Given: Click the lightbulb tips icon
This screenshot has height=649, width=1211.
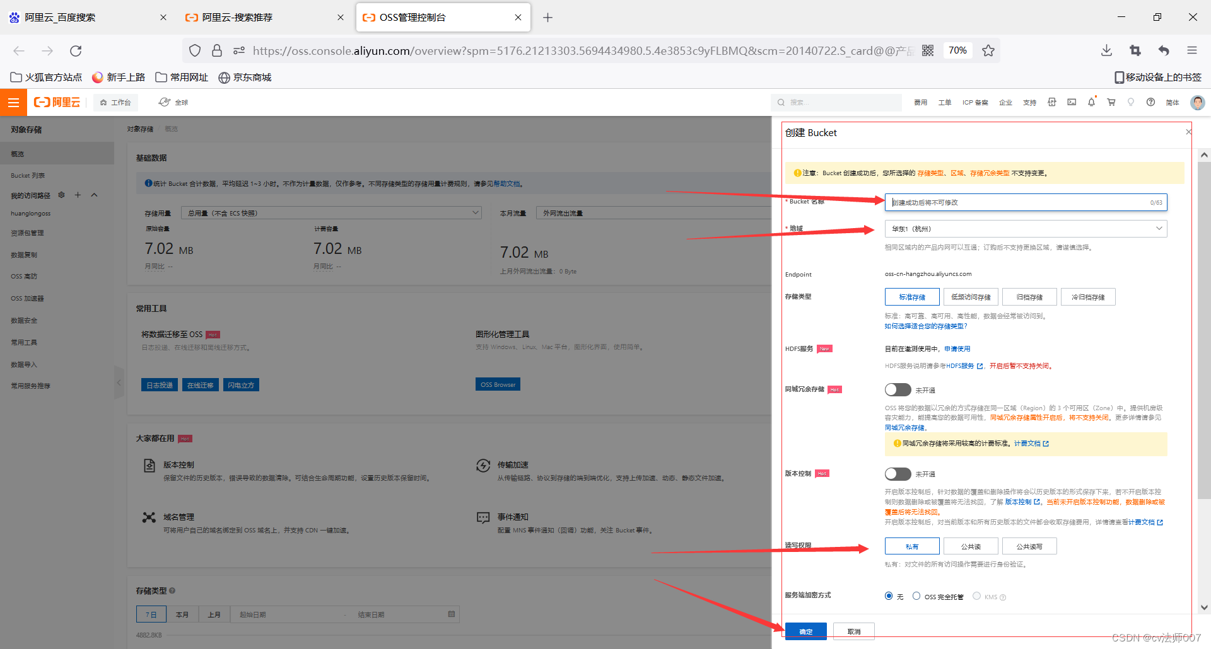Looking at the screenshot, I should pyautogui.click(x=1131, y=102).
